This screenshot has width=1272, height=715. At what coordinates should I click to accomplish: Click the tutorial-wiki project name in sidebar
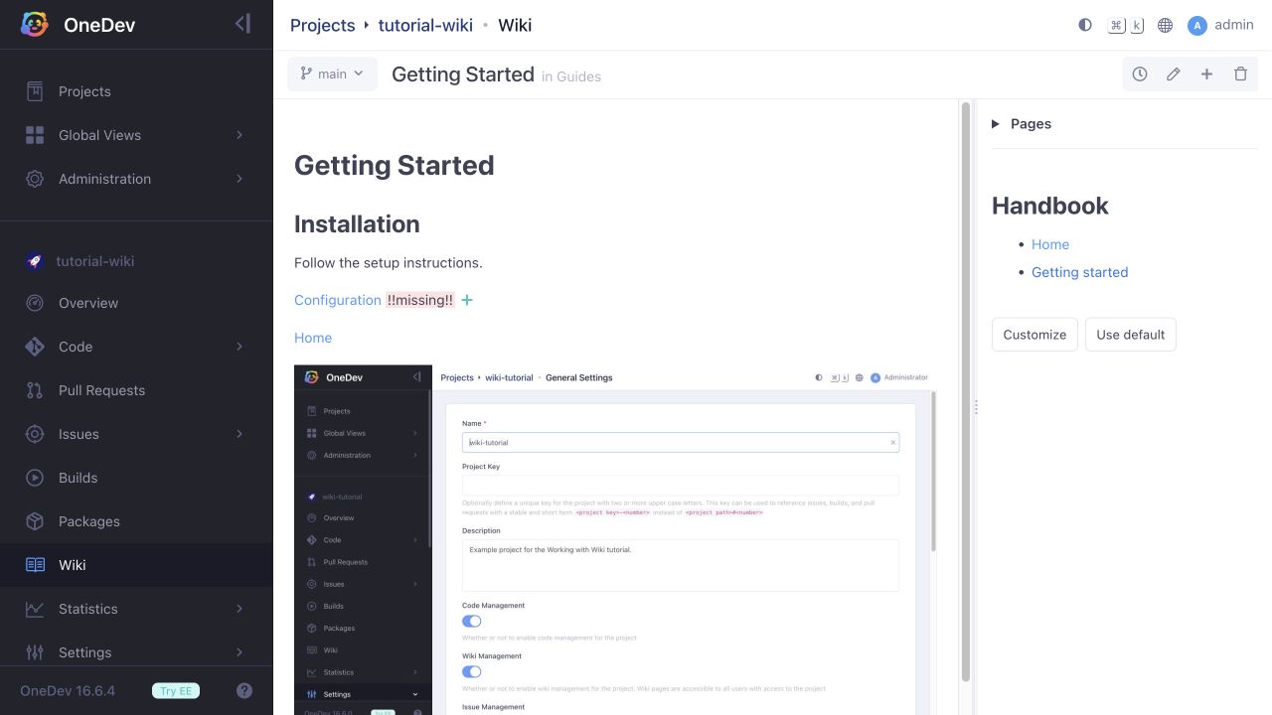pyautogui.click(x=95, y=261)
